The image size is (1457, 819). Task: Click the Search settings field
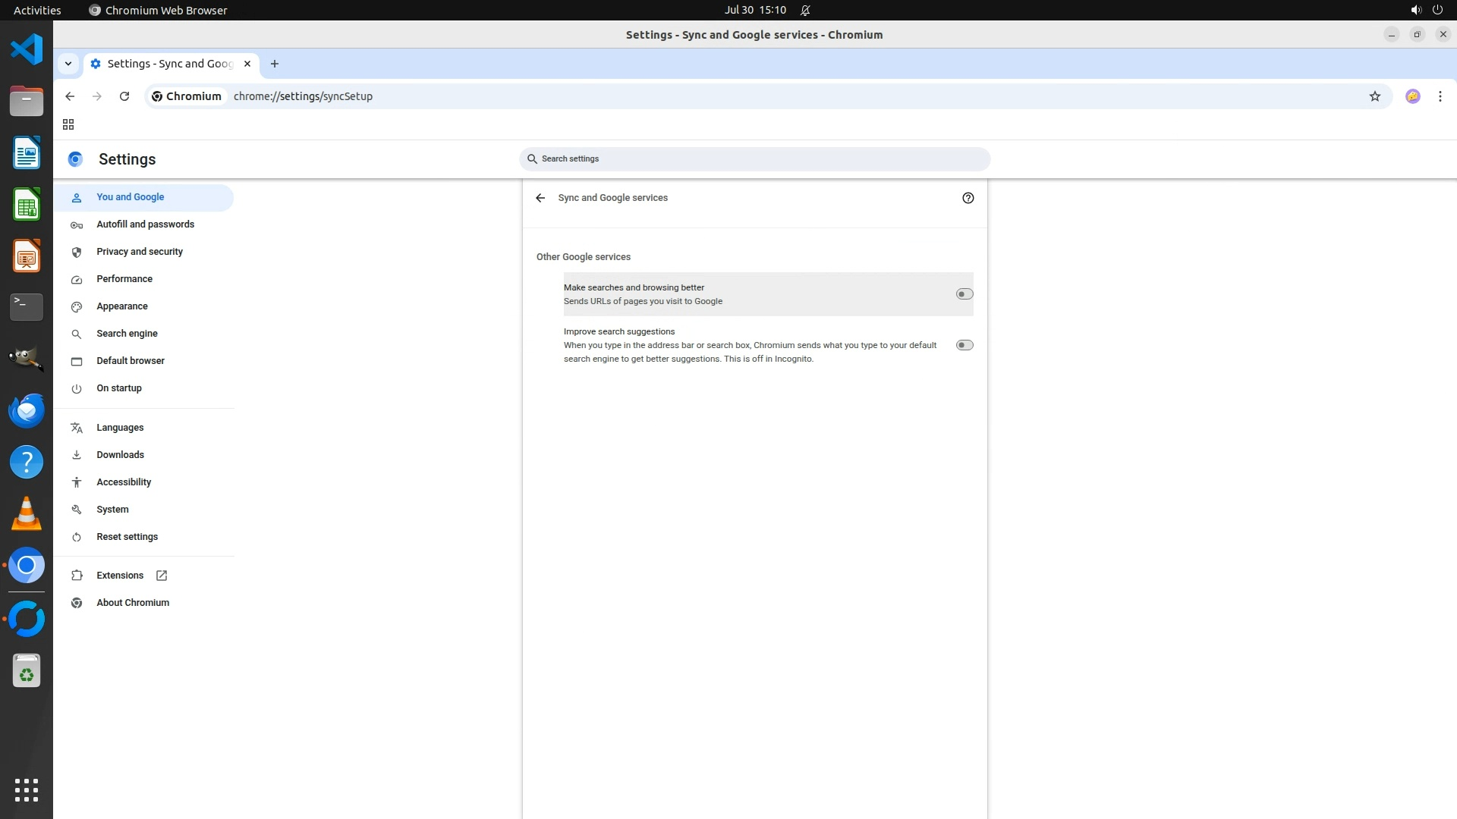[x=754, y=159]
